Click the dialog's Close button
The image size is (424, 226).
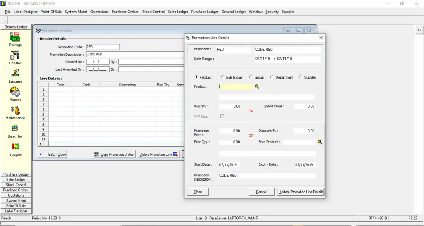click(x=198, y=192)
